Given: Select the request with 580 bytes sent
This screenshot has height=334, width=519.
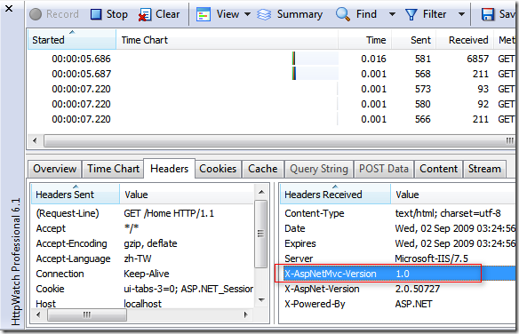Looking at the screenshot, I should pos(271,104).
